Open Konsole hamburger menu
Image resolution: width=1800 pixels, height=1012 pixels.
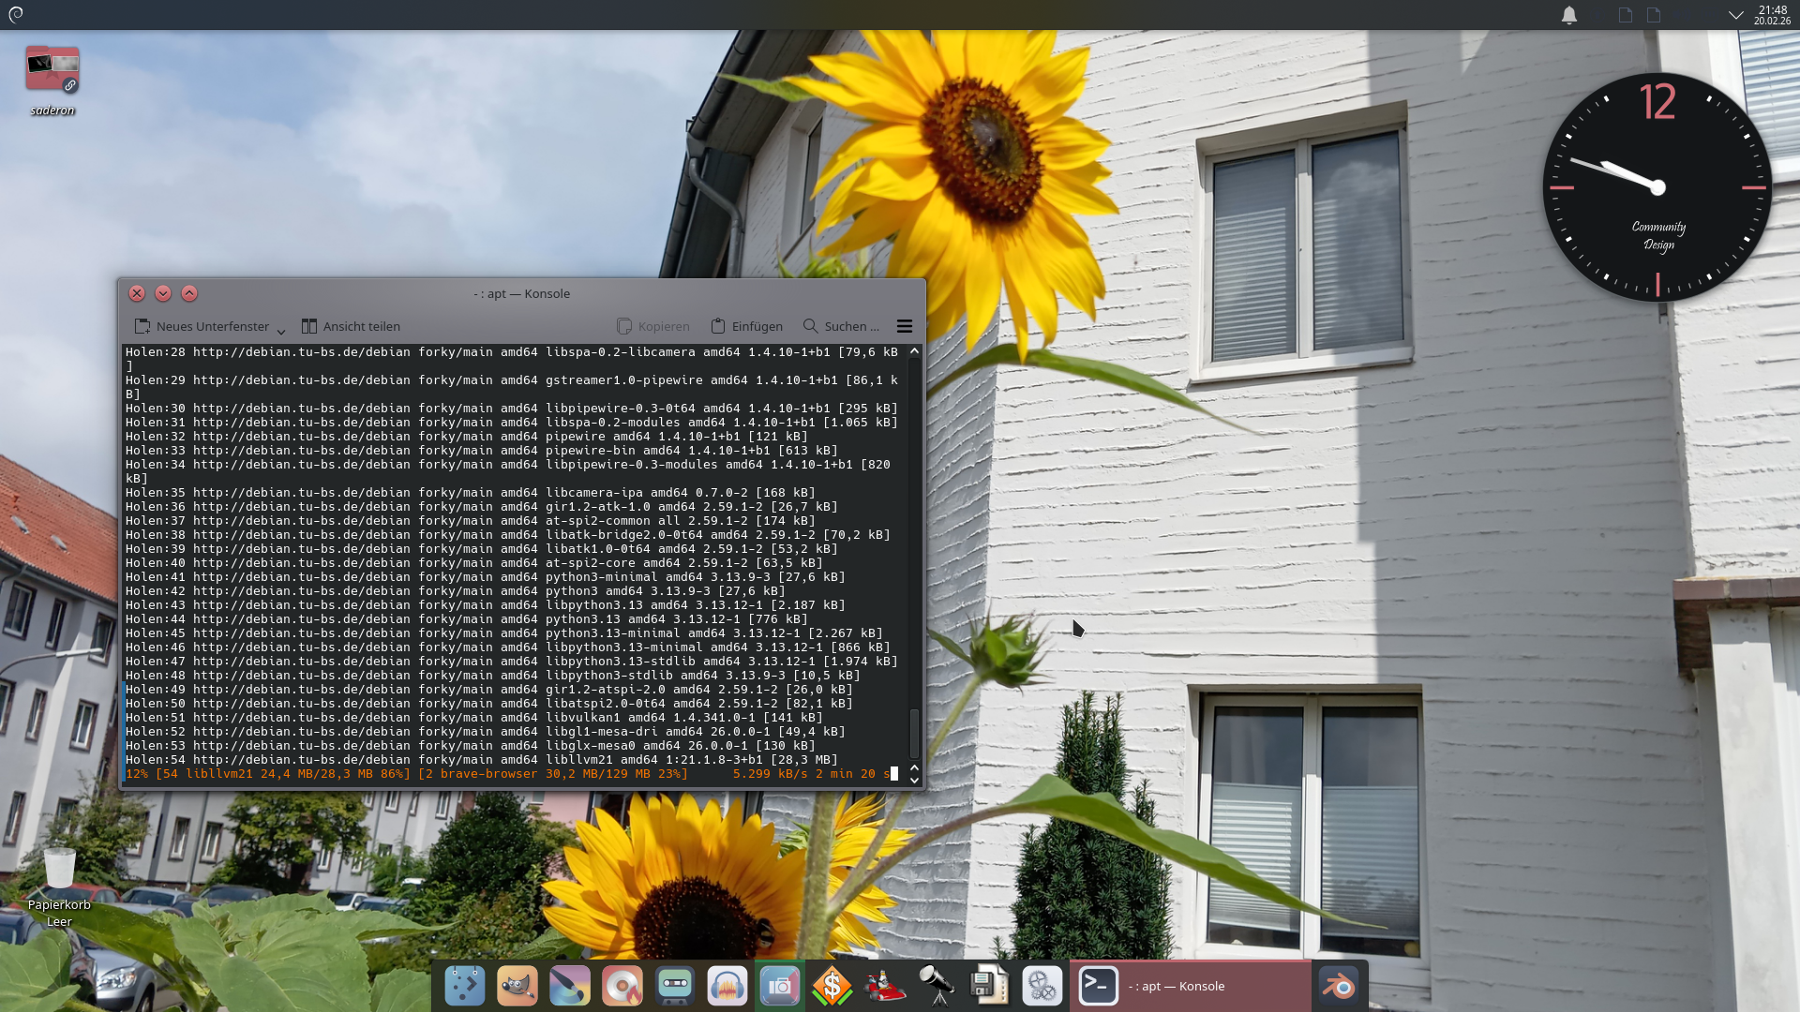click(905, 326)
